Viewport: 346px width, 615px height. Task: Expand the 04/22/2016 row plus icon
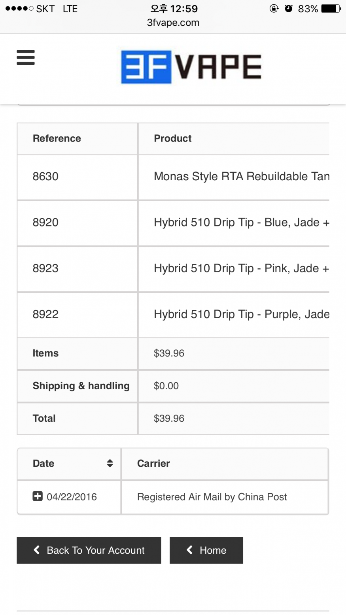38,496
